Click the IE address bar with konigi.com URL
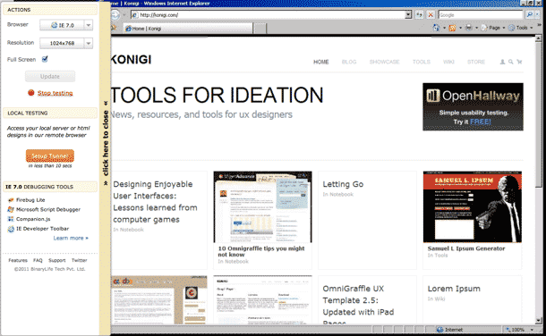Screen dimensions: 546x336 pyautogui.click(x=268, y=15)
